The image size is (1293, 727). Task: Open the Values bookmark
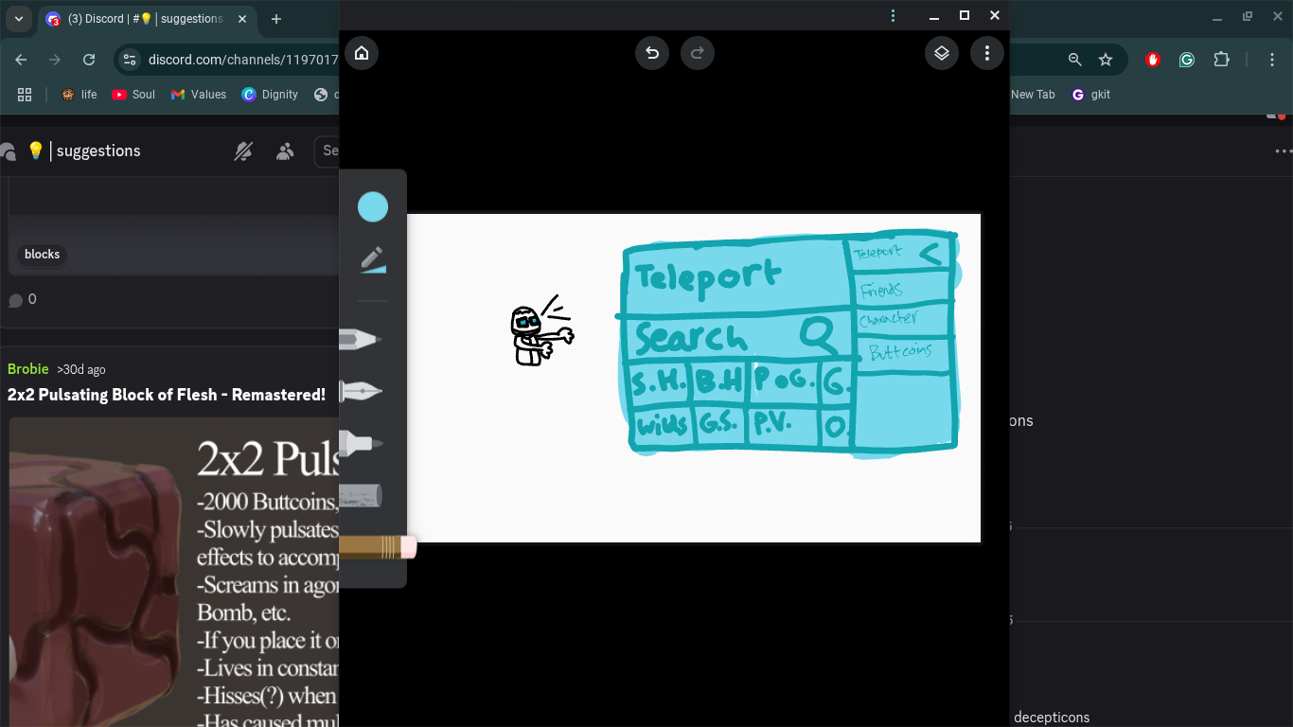tap(199, 95)
